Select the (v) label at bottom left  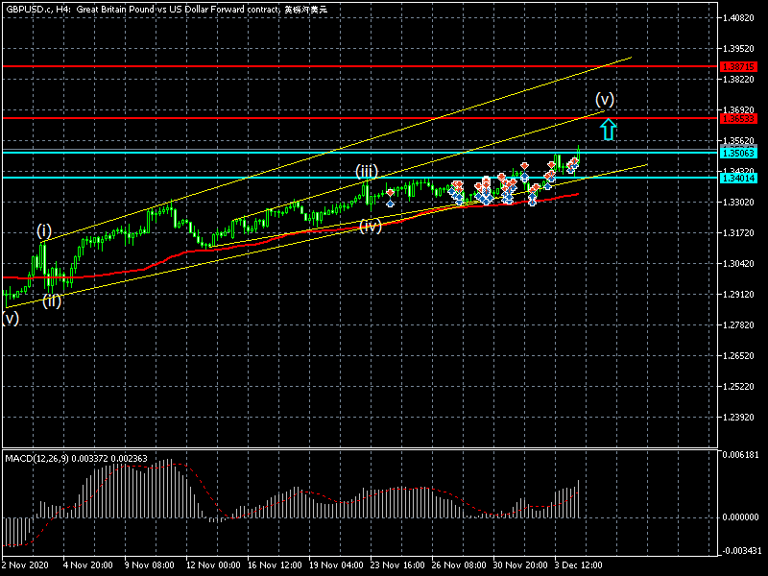11,319
